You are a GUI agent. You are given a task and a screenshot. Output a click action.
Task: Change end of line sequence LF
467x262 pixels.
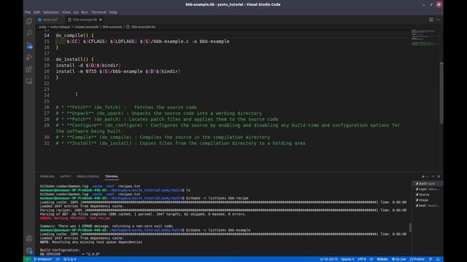coord(371,259)
